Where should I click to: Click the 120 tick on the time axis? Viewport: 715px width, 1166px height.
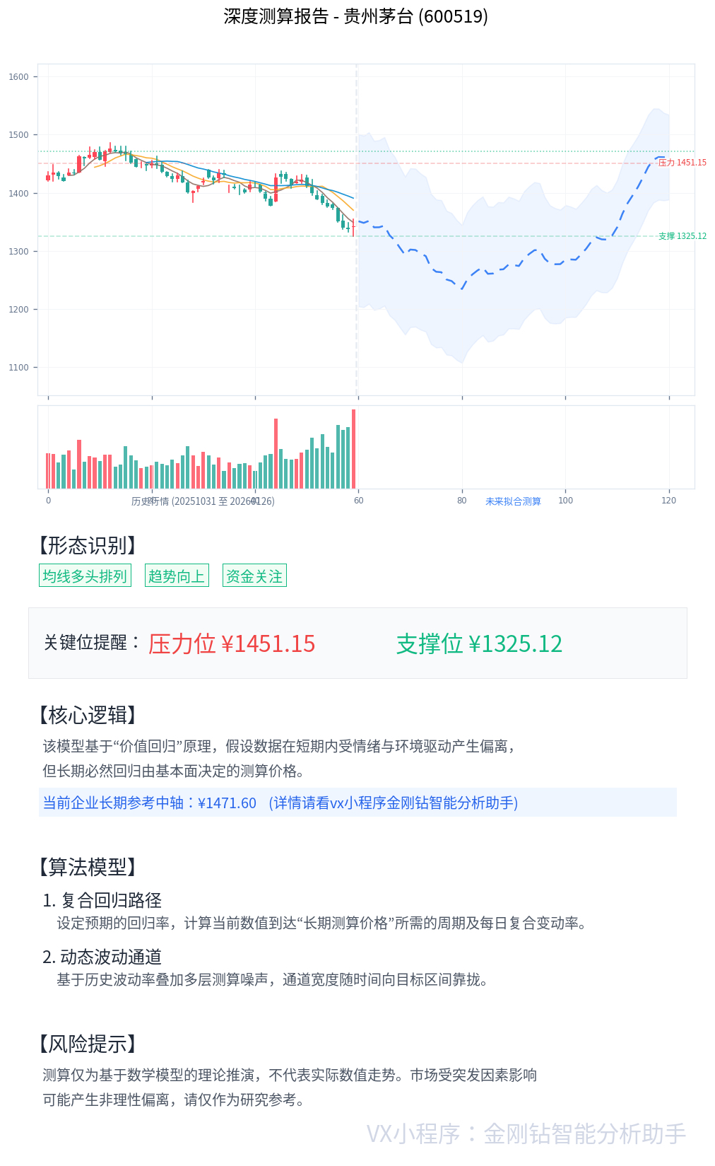point(669,501)
